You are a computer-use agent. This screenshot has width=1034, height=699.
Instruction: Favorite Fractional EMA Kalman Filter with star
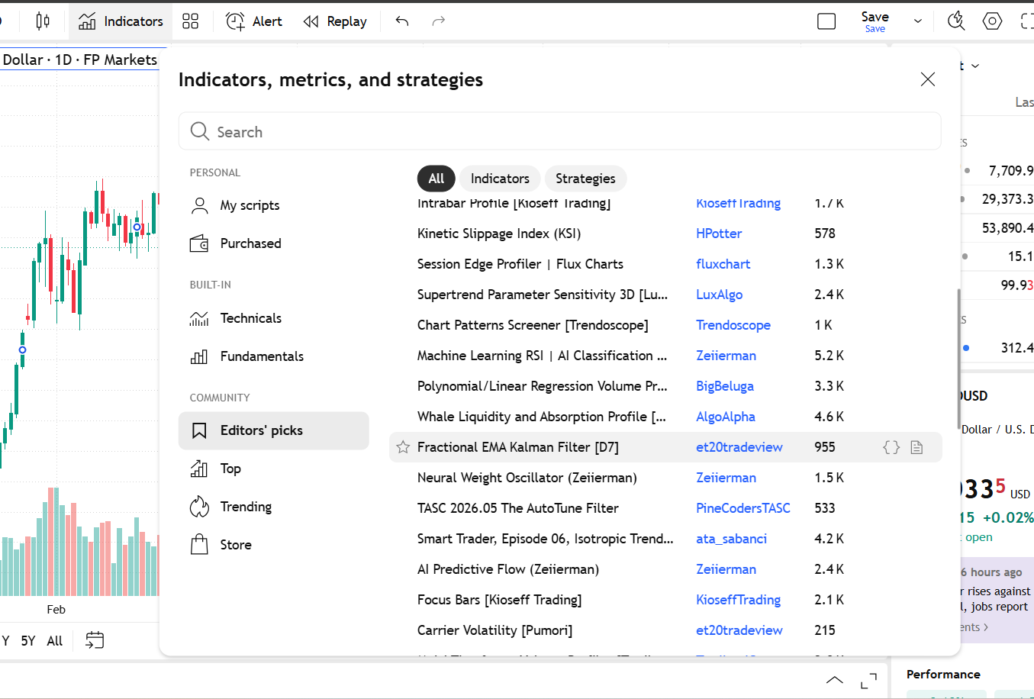[x=403, y=447]
